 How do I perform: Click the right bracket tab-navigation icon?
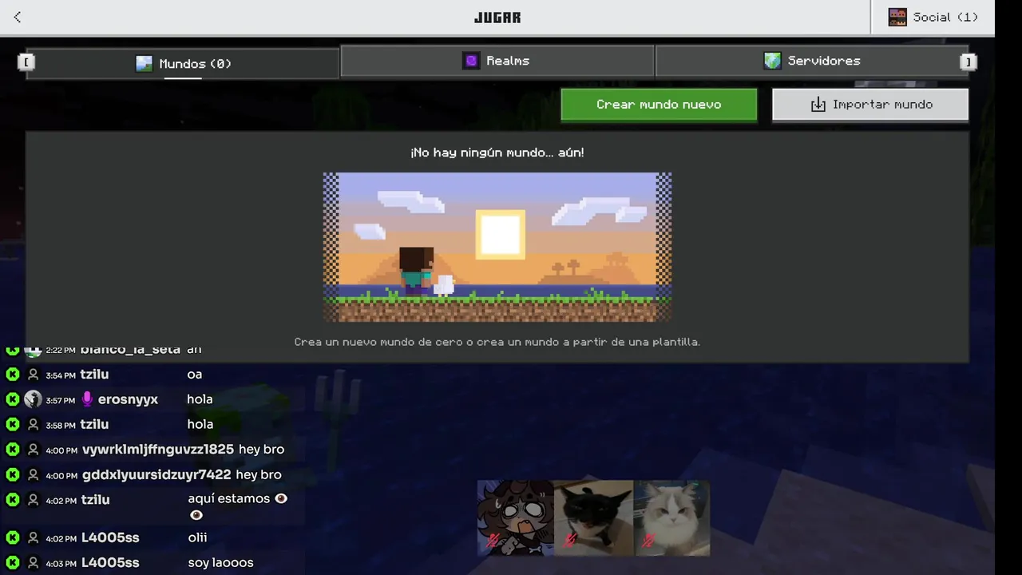click(969, 61)
